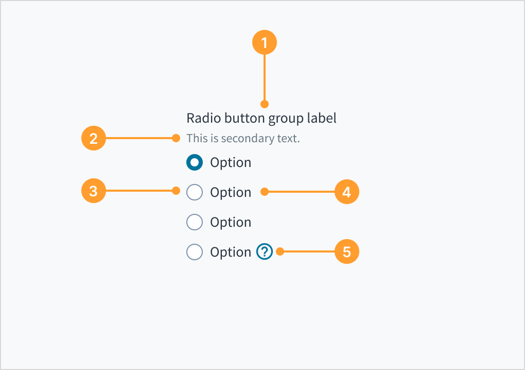The width and height of the screenshot is (525, 370).
Task: Select the second Option radio button
Action: [x=195, y=192]
